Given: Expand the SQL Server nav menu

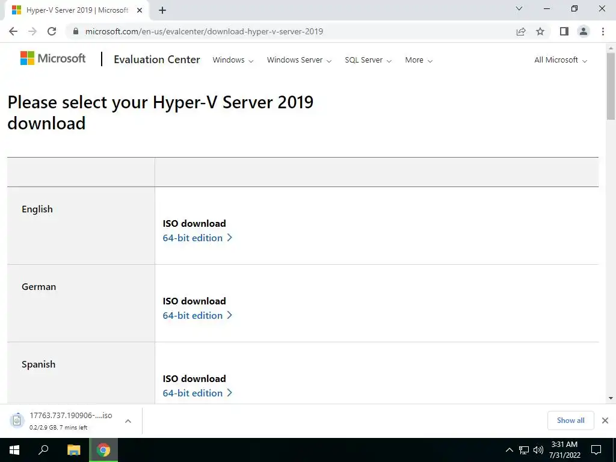Looking at the screenshot, I should click(368, 60).
